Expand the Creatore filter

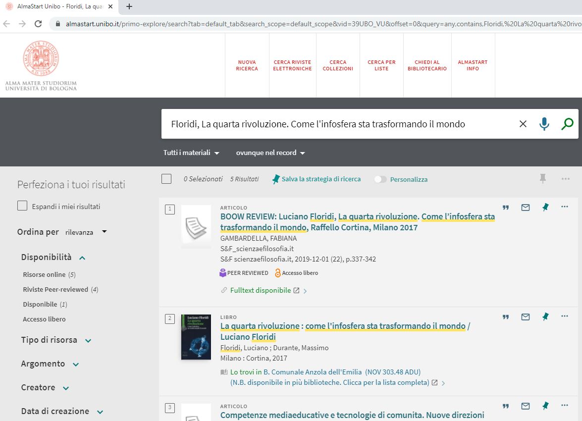[45, 388]
